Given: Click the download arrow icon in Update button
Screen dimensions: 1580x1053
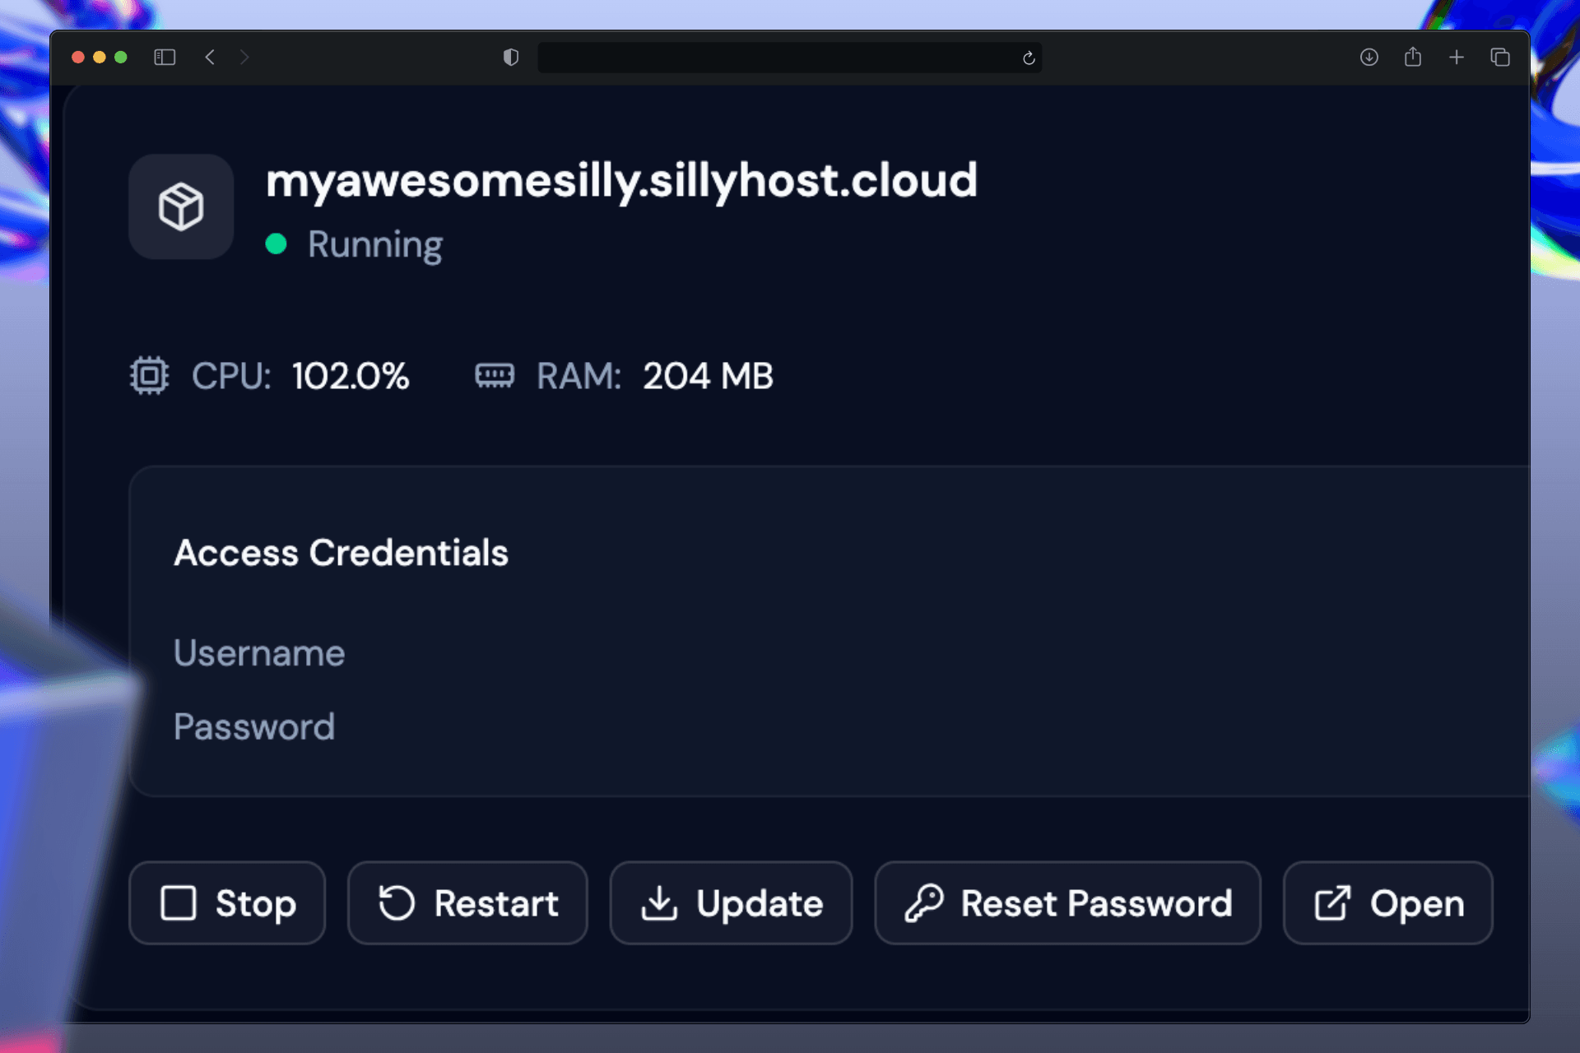Looking at the screenshot, I should click(x=659, y=902).
